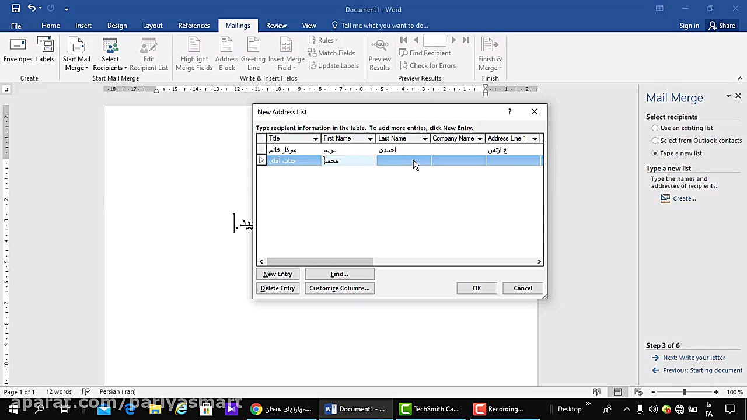The height and width of the screenshot is (420, 747).
Task: Click the help question mark in the dialog
Action: (x=509, y=111)
